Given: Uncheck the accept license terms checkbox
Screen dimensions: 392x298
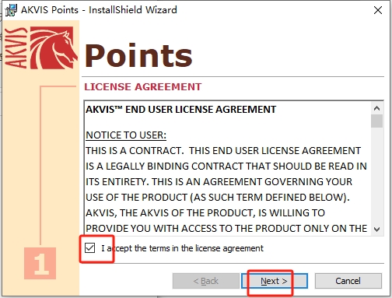Looking at the screenshot, I should [89, 248].
